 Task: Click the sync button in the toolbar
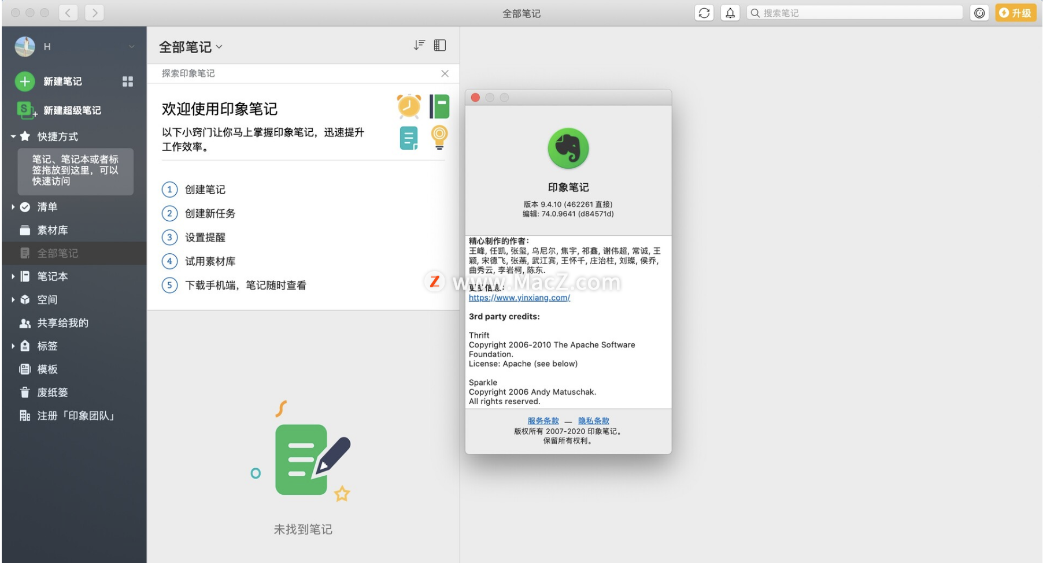click(x=704, y=13)
